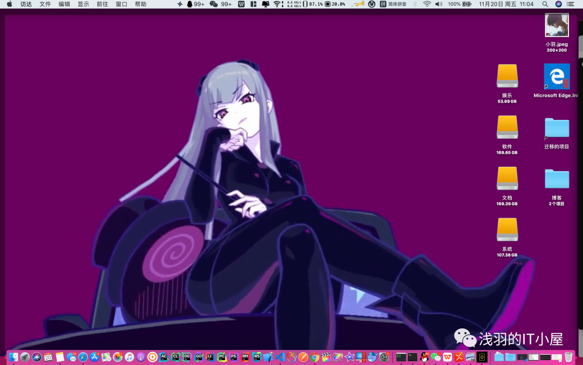Launch CLion (CL) from Dock
Viewport: 583px width, 365px height.
click(x=175, y=357)
